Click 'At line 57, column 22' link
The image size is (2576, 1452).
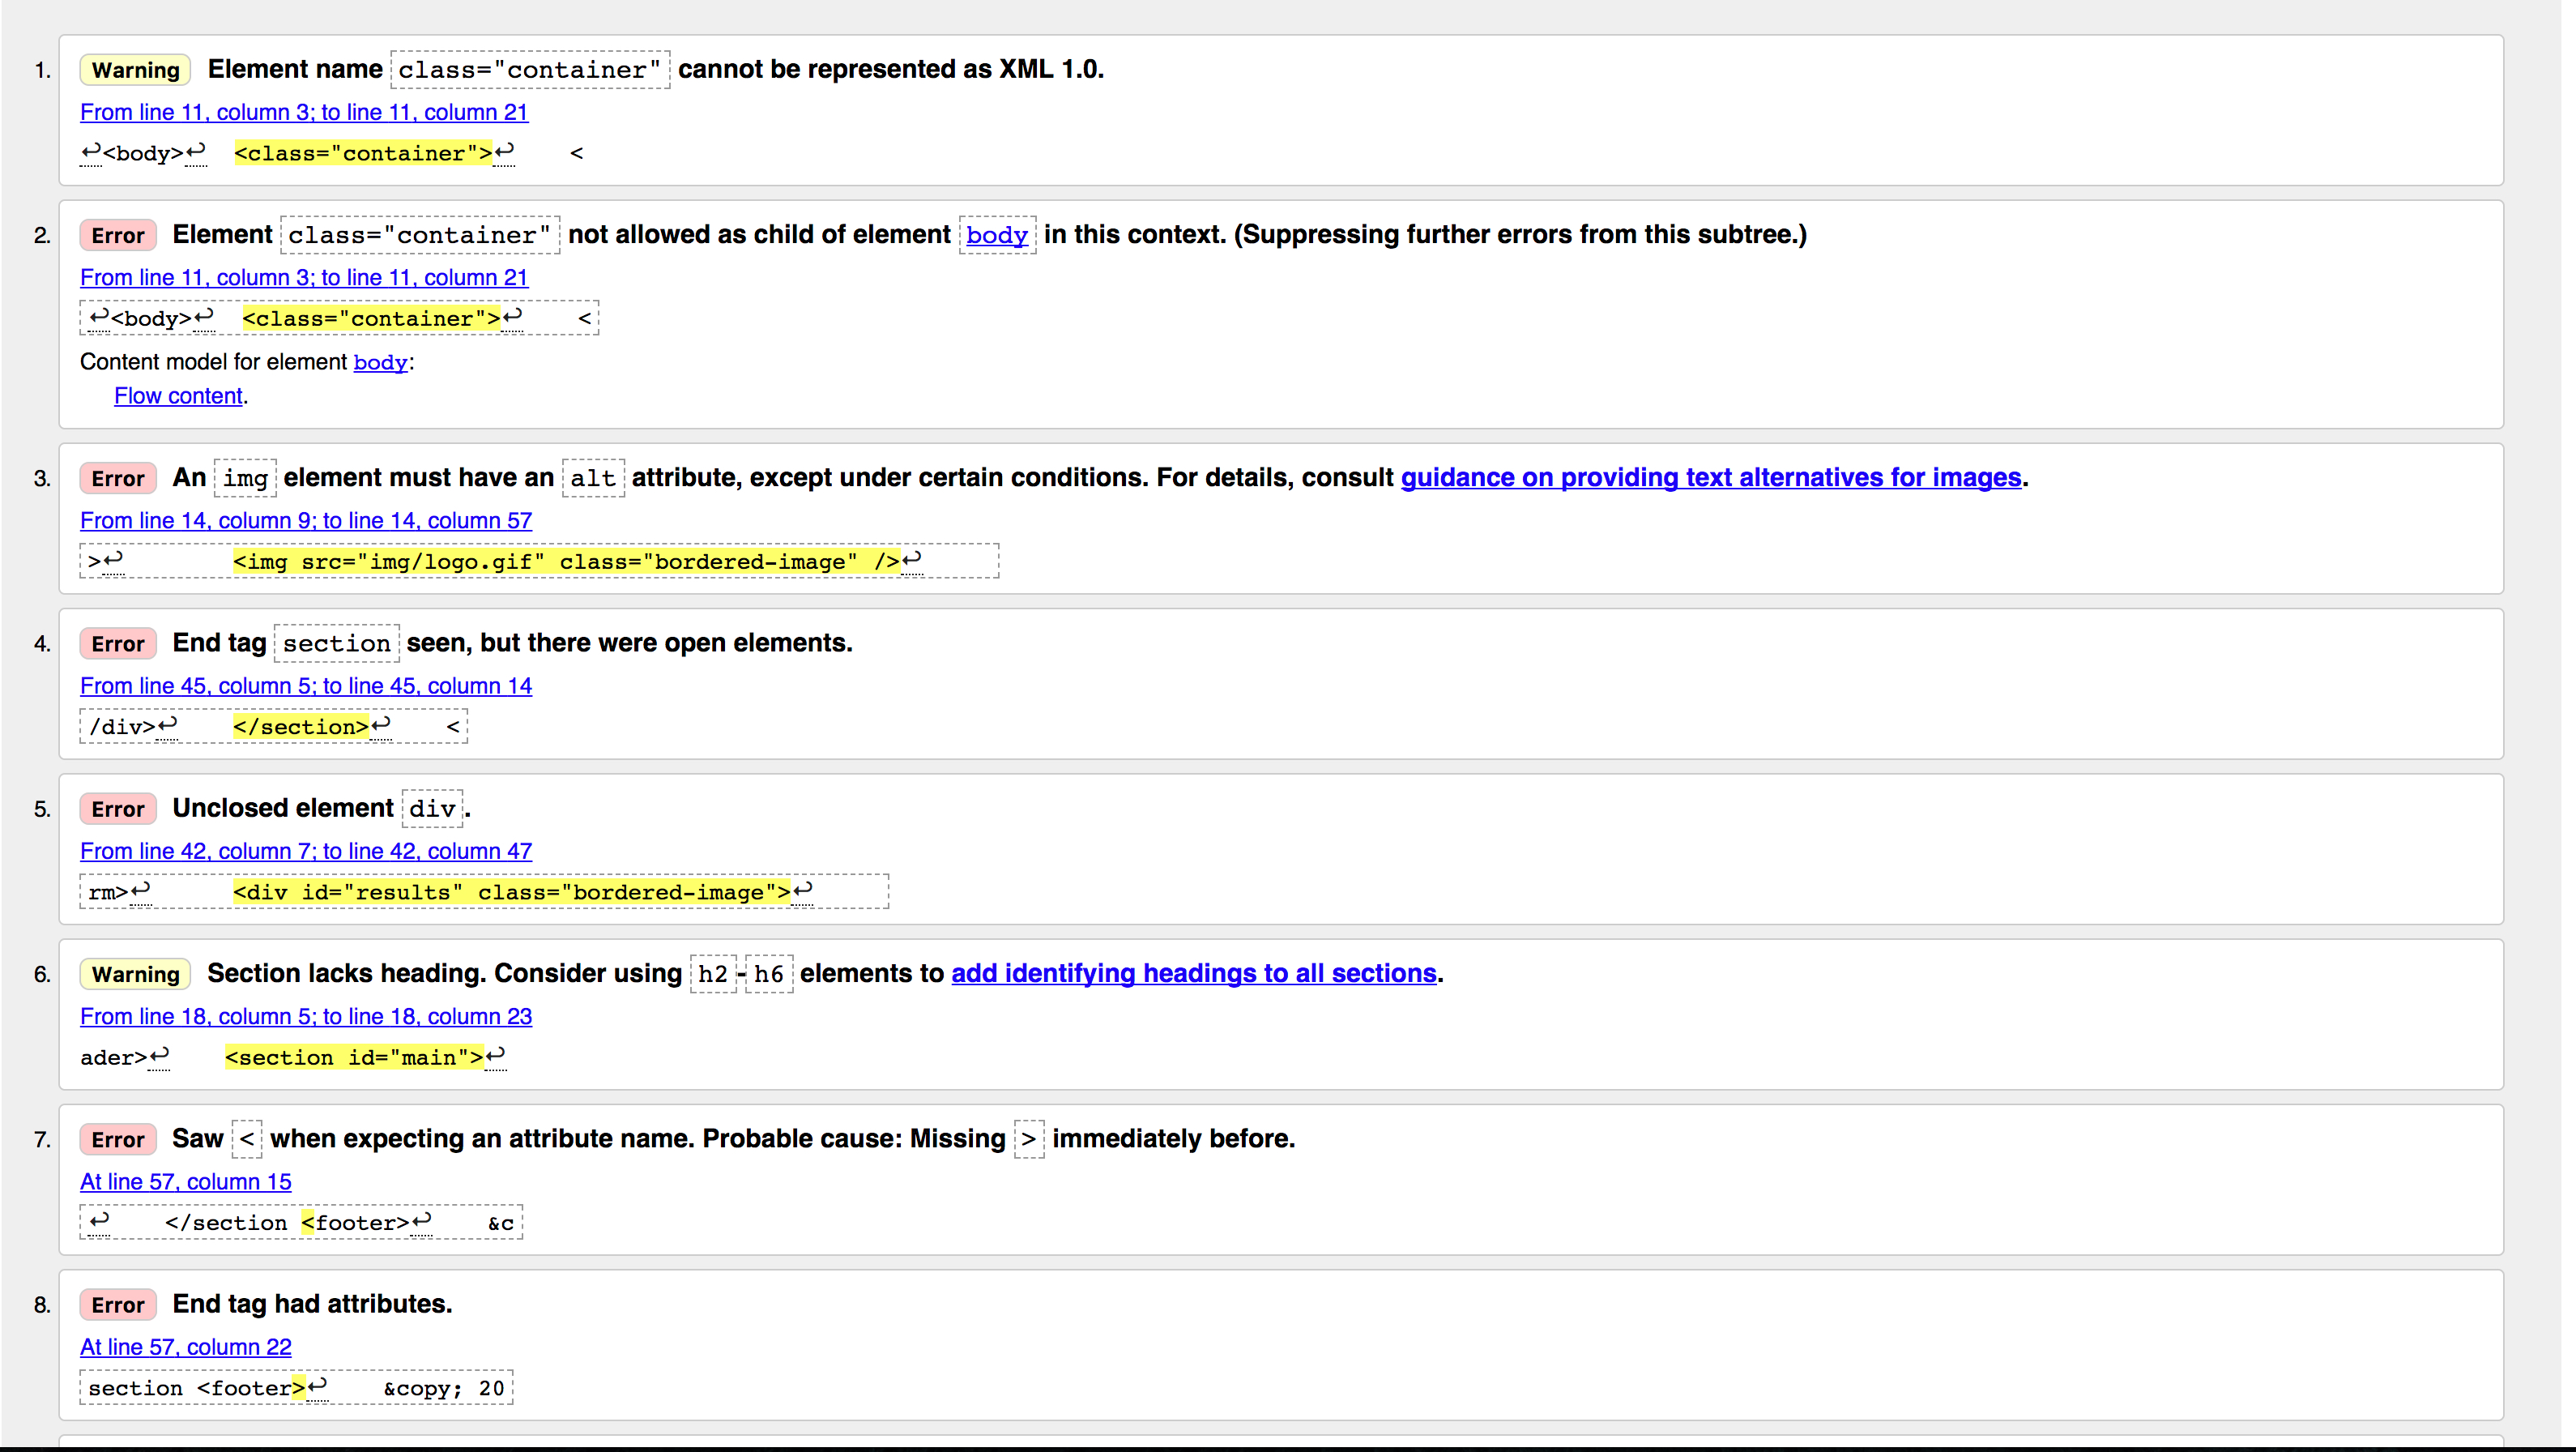pyautogui.click(x=185, y=1347)
